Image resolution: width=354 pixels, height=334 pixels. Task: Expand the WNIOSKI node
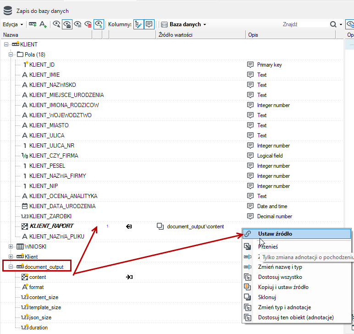pyautogui.click(x=11, y=247)
